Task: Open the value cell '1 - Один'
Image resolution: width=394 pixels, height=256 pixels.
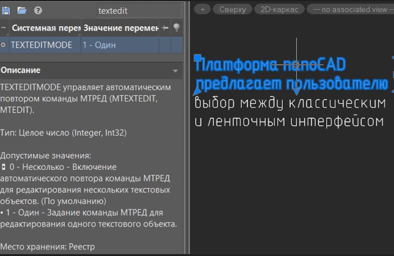Action: [x=120, y=45]
